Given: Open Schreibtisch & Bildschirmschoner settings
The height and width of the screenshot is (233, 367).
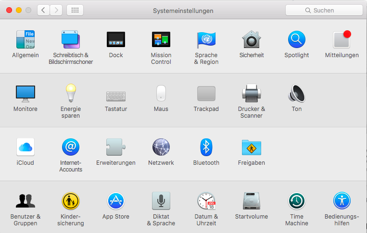Looking at the screenshot, I should [x=71, y=39].
